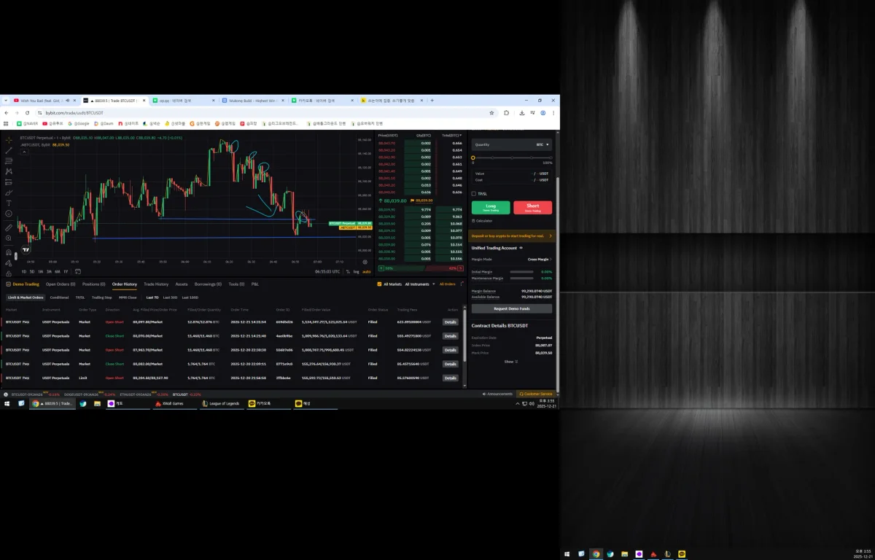Open Customer Service
875x560 pixels.
coord(536,394)
